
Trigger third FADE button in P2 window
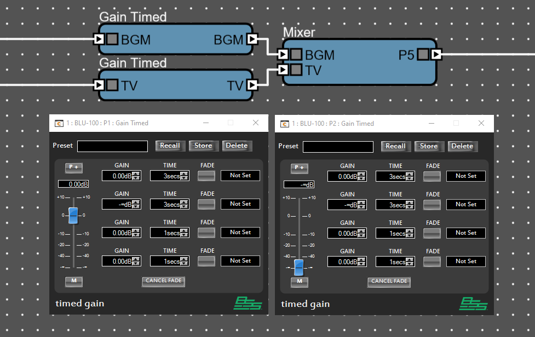(432, 233)
